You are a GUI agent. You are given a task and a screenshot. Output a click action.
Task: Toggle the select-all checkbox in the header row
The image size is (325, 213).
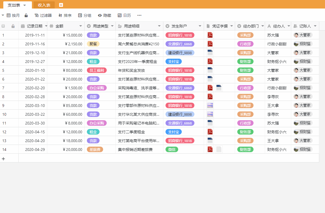click(3, 26)
